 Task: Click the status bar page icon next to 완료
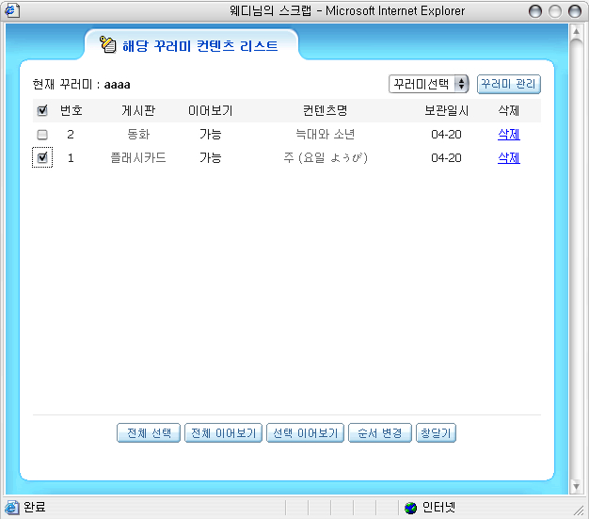[12, 508]
